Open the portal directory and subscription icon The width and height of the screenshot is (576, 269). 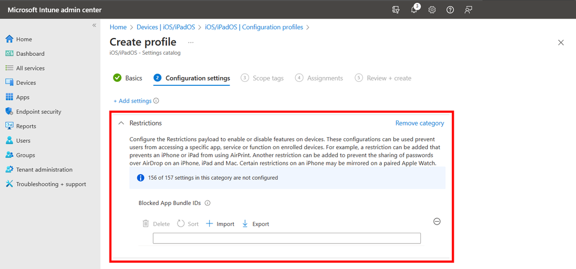[396, 10]
